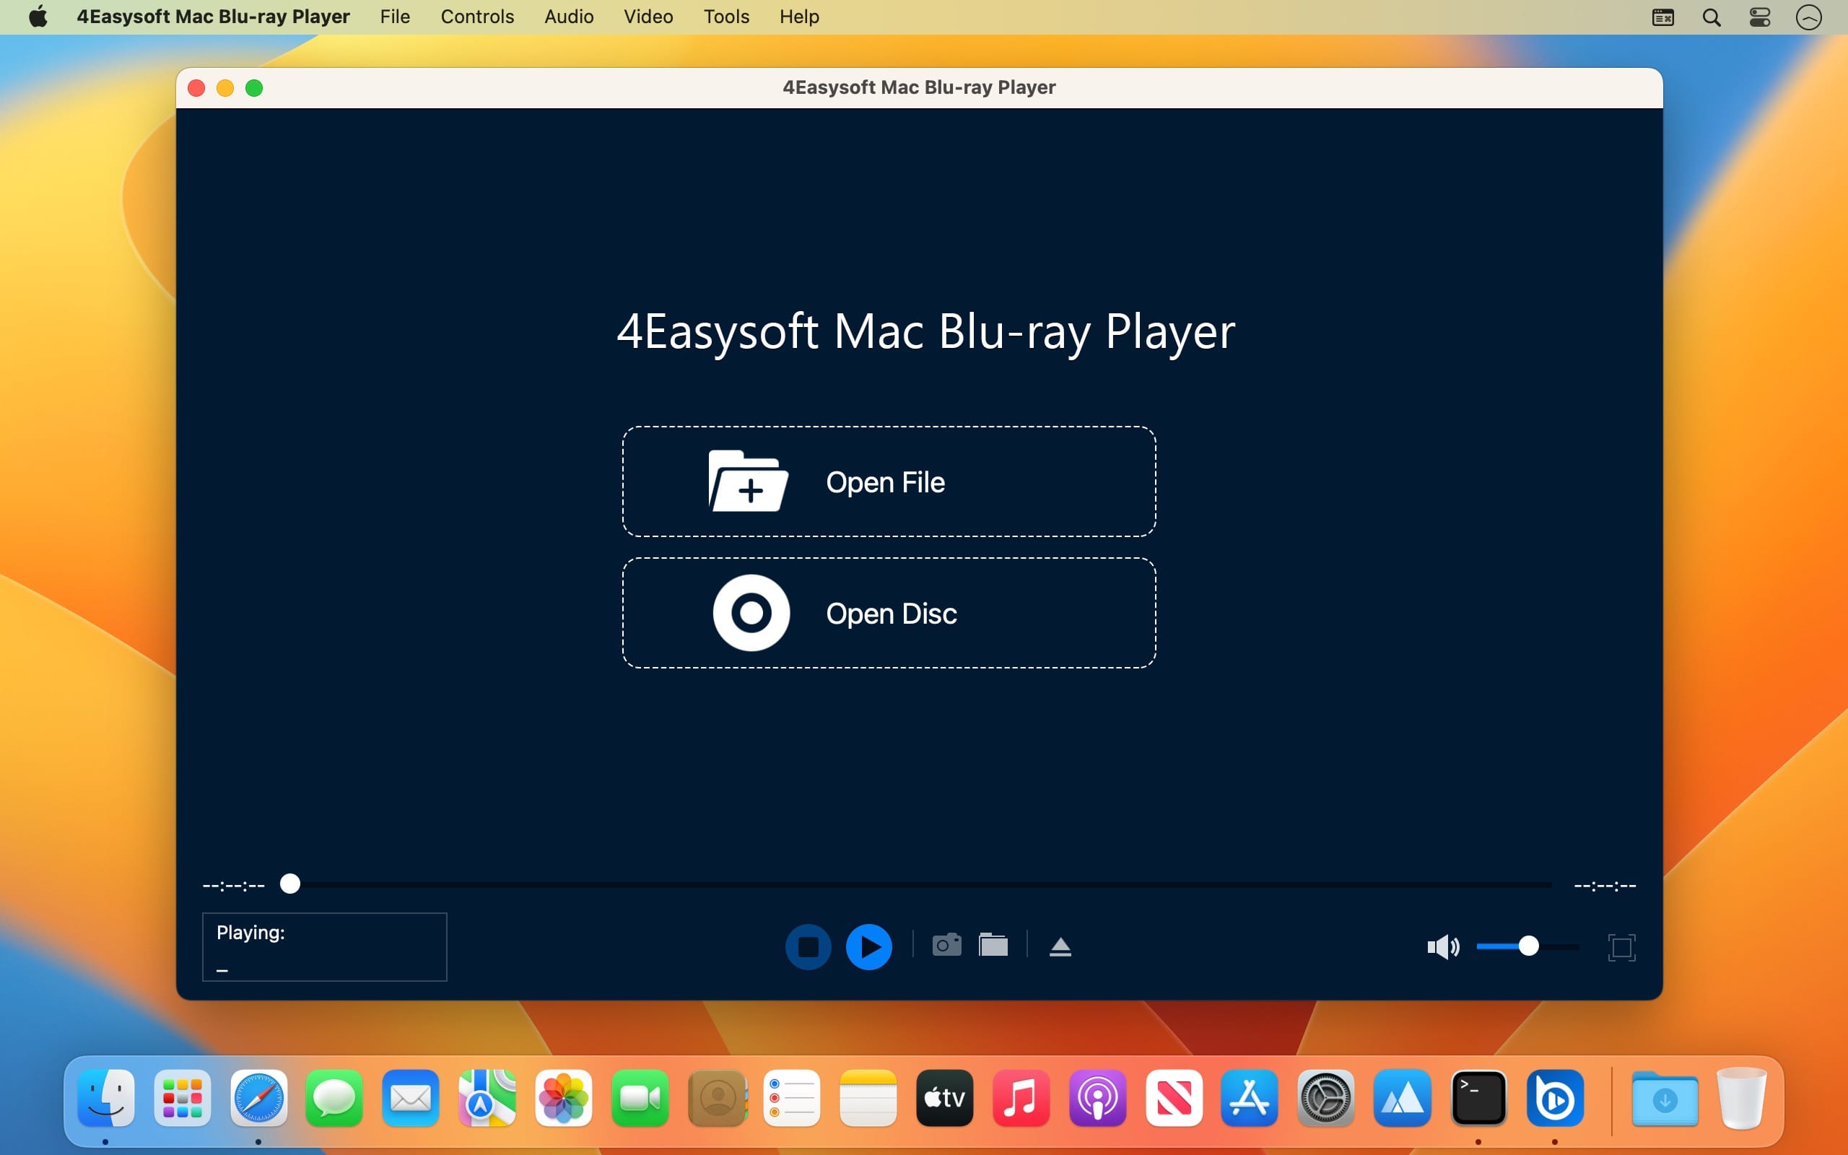
Task: Mute audio via the speaker icon
Action: [1442, 947]
